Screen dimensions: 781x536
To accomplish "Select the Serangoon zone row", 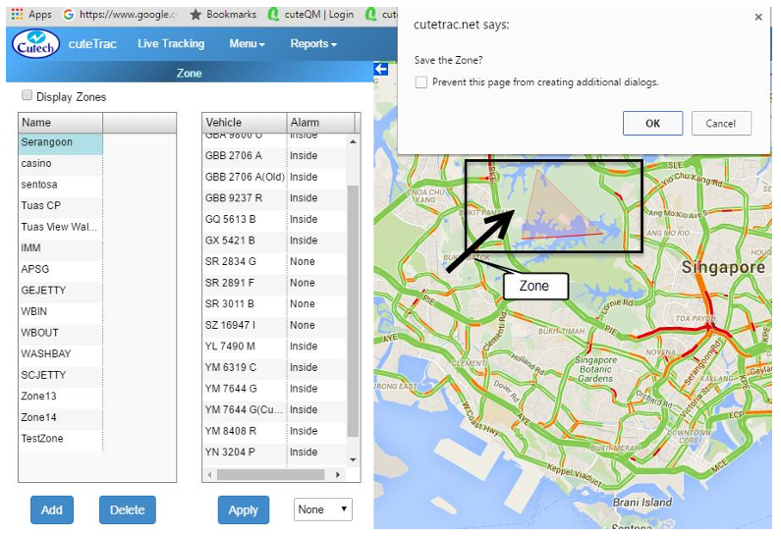I will pyautogui.click(x=60, y=143).
